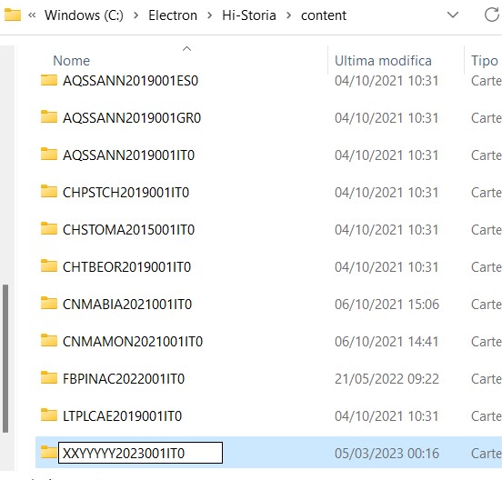Open the address bar history dropdown
This screenshot has height=480, width=502.
click(453, 15)
